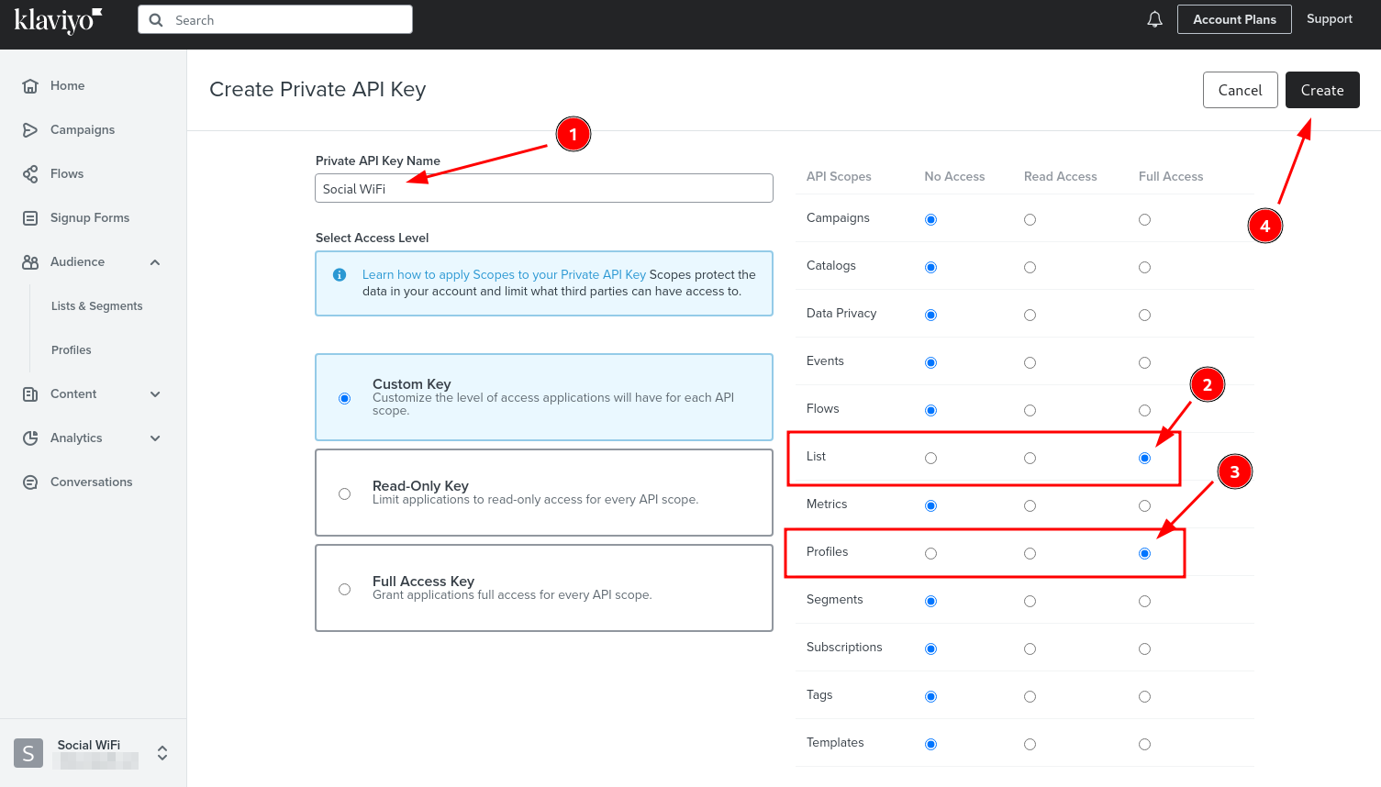Select the Custom Key option

(x=344, y=398)
